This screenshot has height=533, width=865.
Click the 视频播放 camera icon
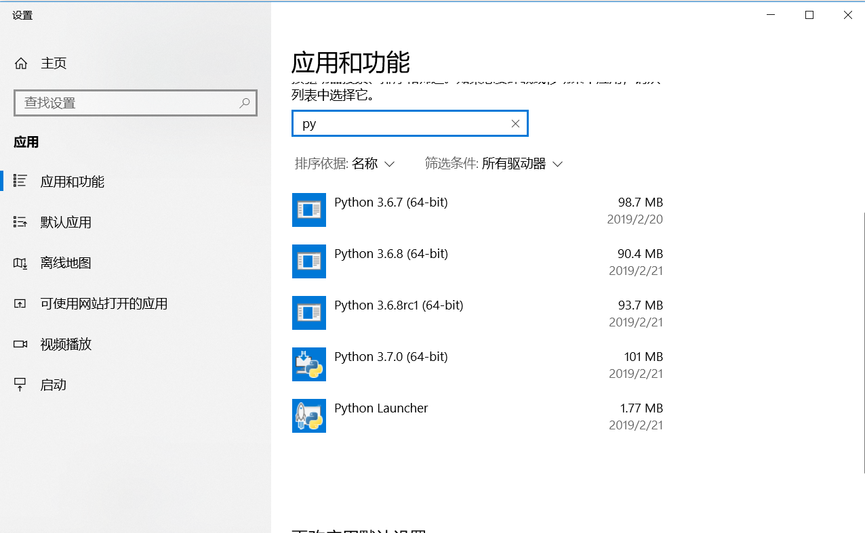(20, 344)
